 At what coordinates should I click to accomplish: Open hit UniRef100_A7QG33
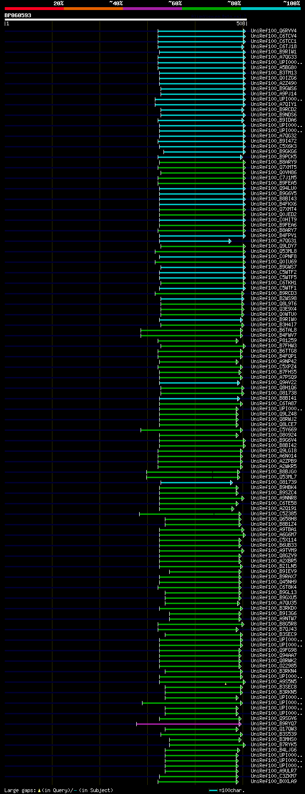click(274, 57)
